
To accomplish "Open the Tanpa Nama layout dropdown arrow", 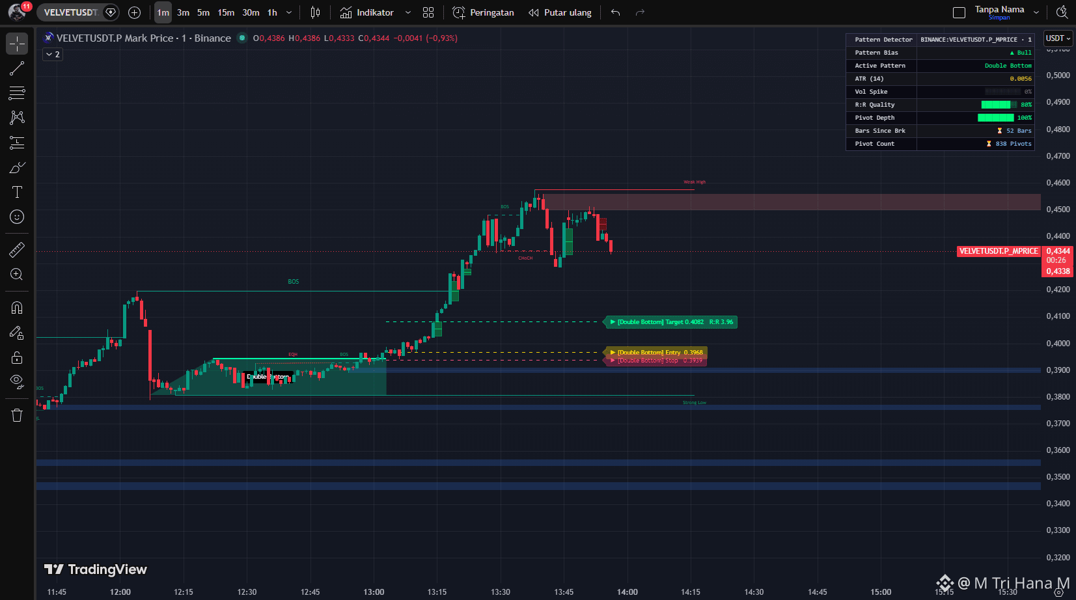I will click(1036, 12).
